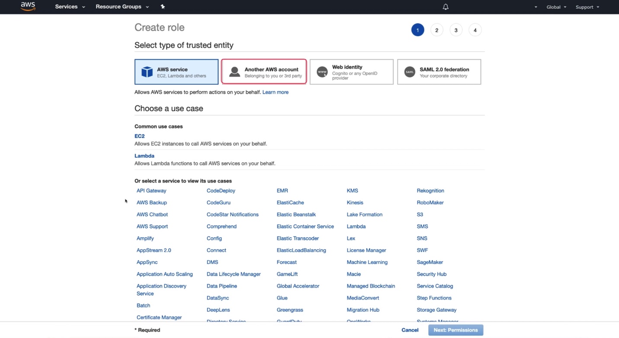
Task: Select the AWS service trusted entity card
Action: (176, 72)
